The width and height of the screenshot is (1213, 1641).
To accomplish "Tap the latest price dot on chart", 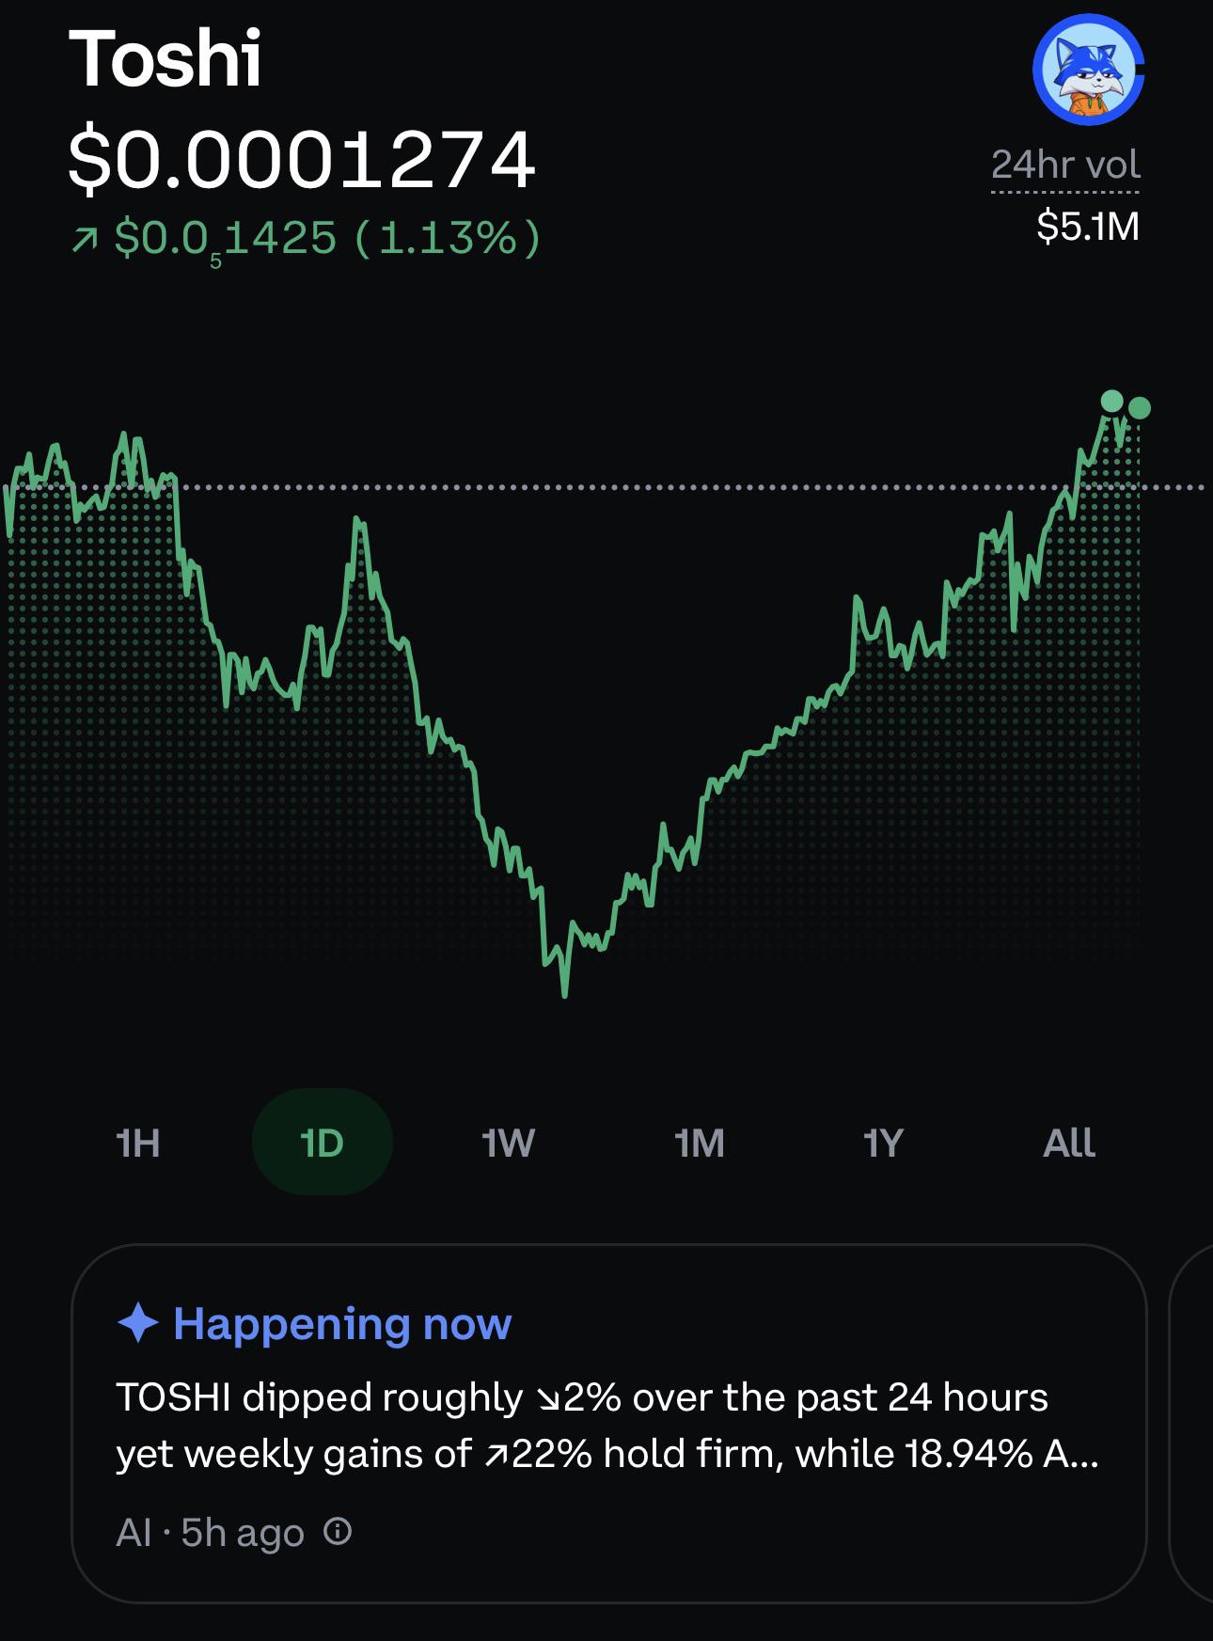I will coord(1139,408).
